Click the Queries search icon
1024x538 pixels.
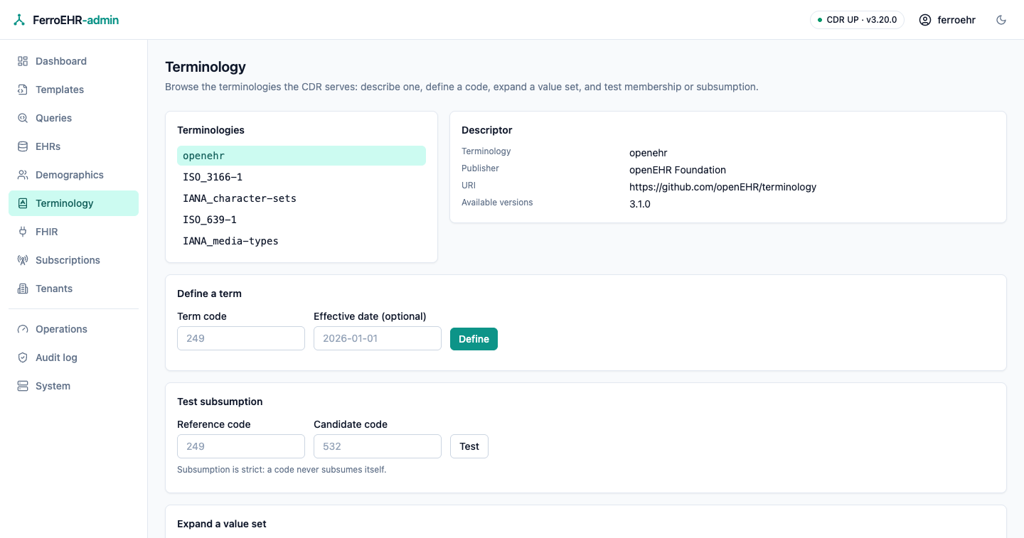23,118
